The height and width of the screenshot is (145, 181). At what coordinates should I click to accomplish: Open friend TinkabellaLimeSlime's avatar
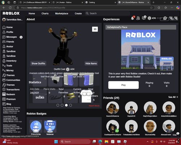[131, 127]
